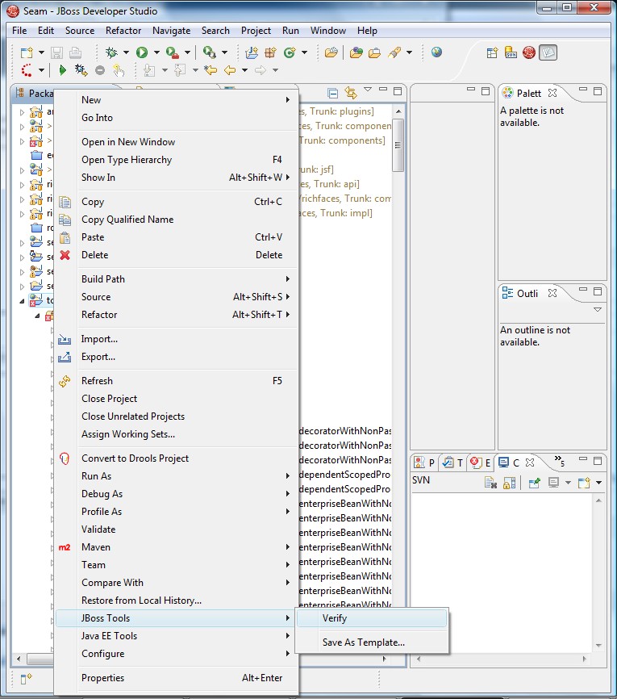The height and width of the screenshot is (699, 617).
Task: Open the web browser globe icon
Action: pos(436,52)
